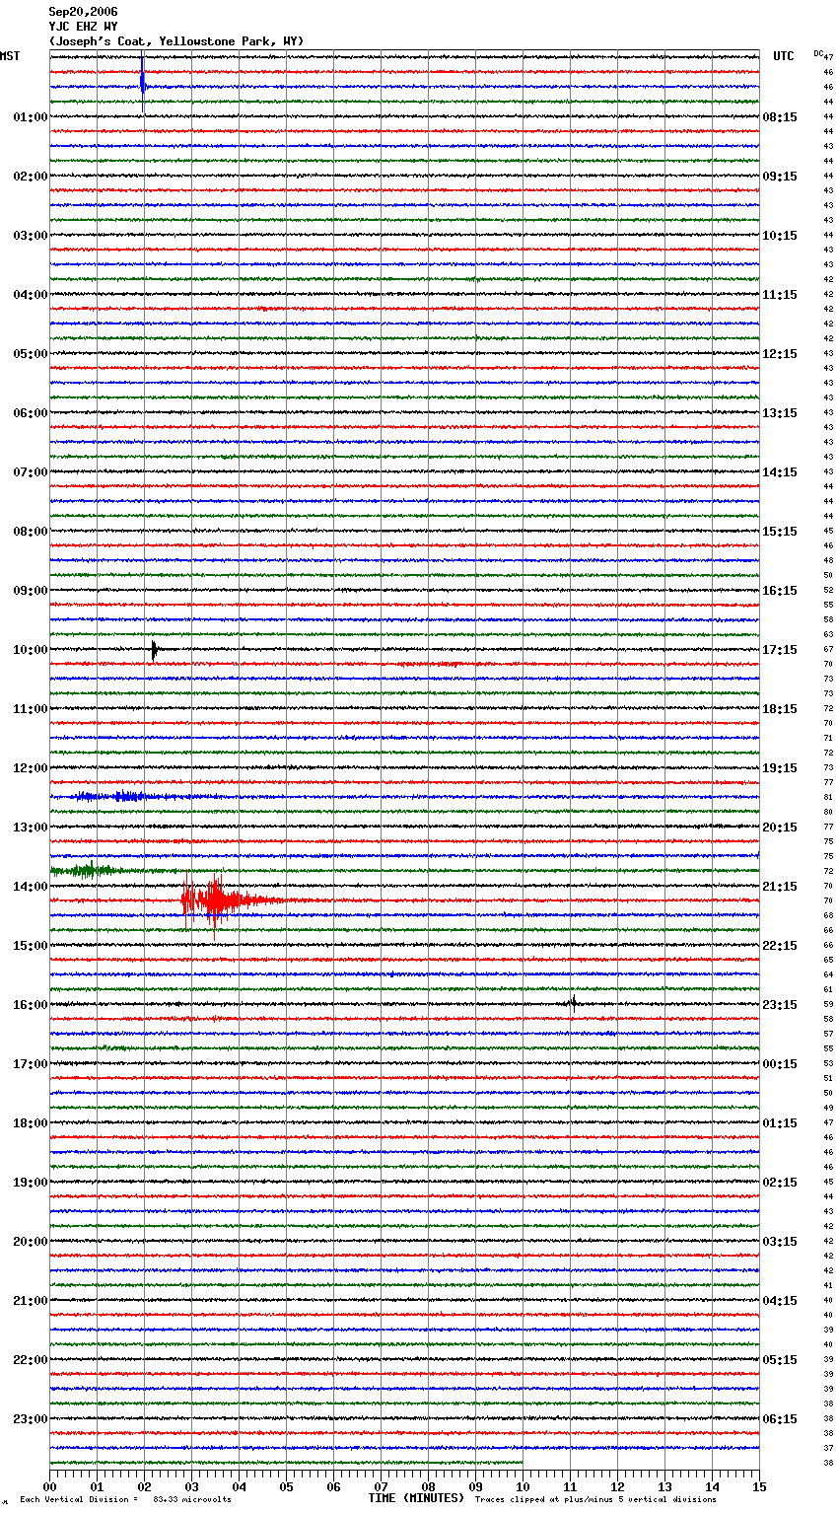Screen dimensions: 838x1513
Task: Click the 19:15 UTC time label
Action: tap(780, 768)
